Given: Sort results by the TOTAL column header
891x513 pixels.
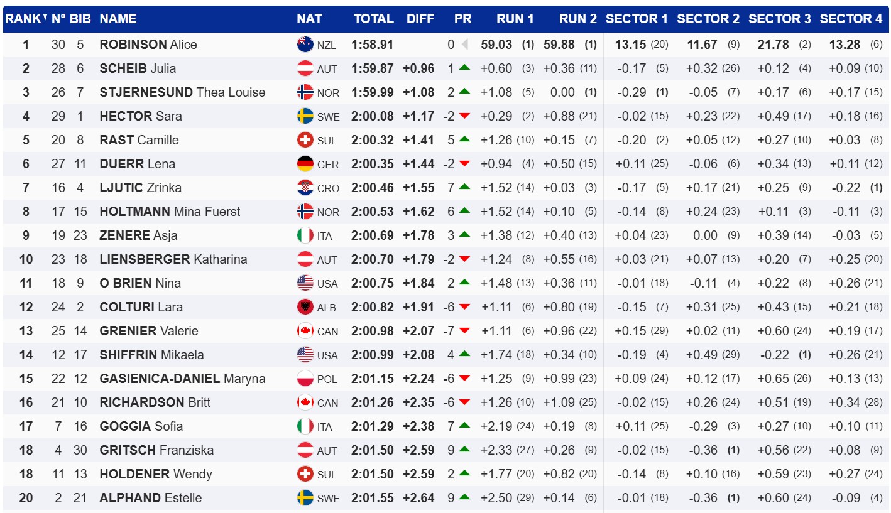Looking at the screenshot, I should 373,19.
